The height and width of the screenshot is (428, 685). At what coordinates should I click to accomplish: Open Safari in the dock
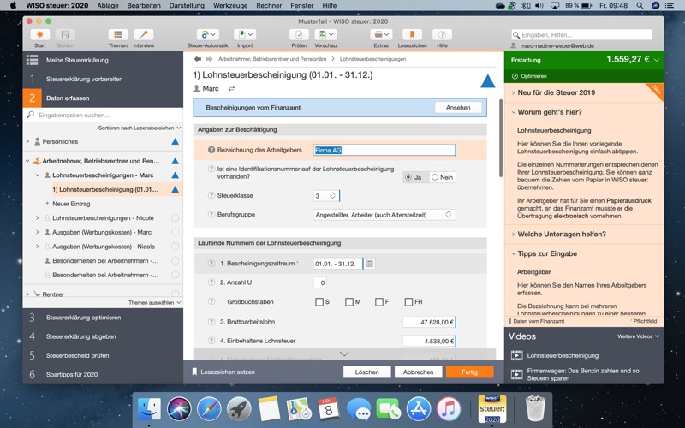tap(209, 409)
